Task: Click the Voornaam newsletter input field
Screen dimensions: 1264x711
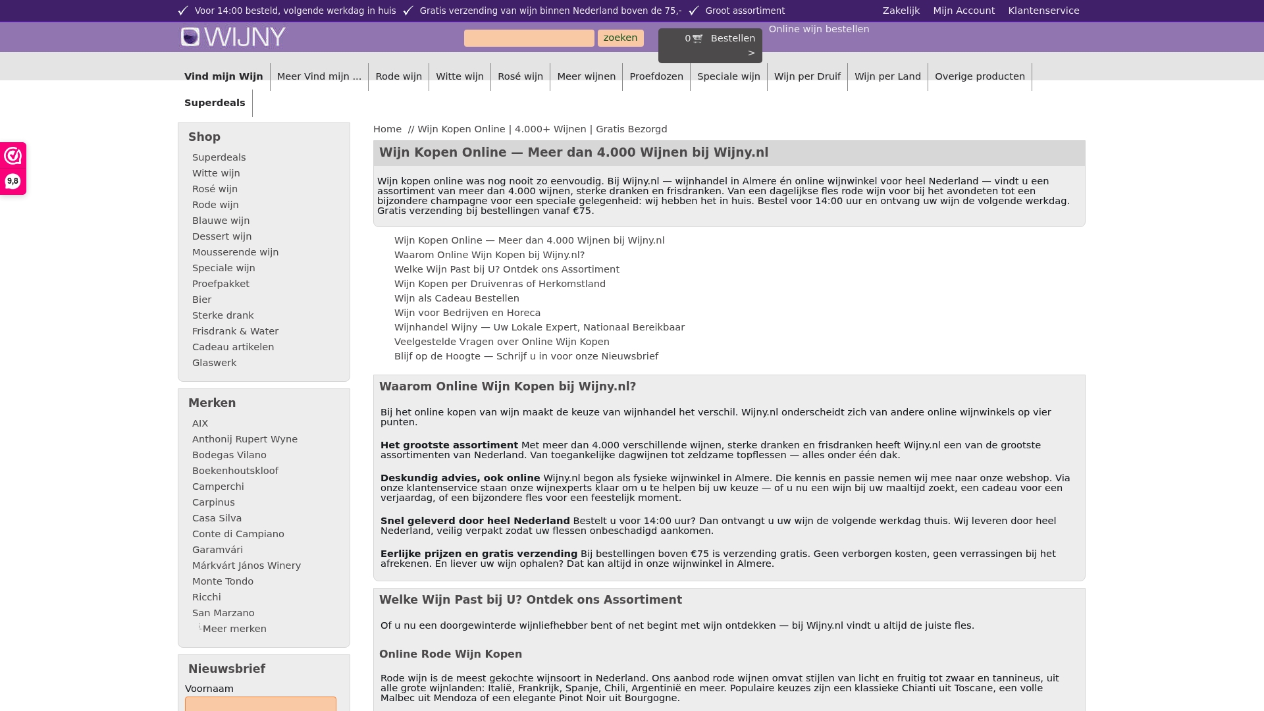Action: coord(261,704)
